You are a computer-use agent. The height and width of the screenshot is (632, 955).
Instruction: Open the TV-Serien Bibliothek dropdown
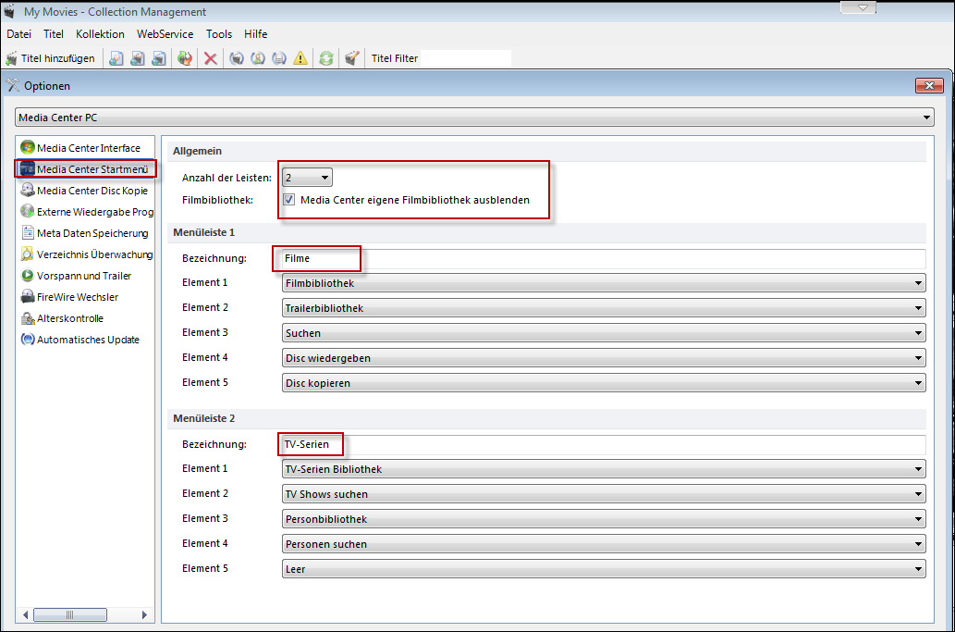(x=604, y=469)
